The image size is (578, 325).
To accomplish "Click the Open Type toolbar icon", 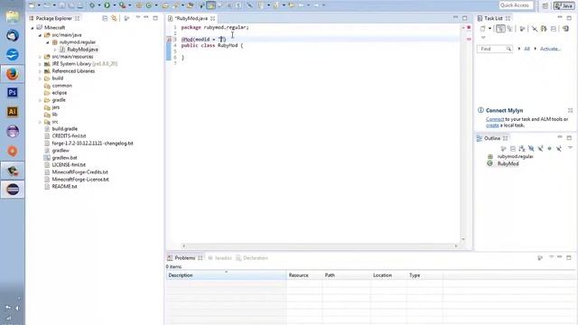I will coord(164,5).
